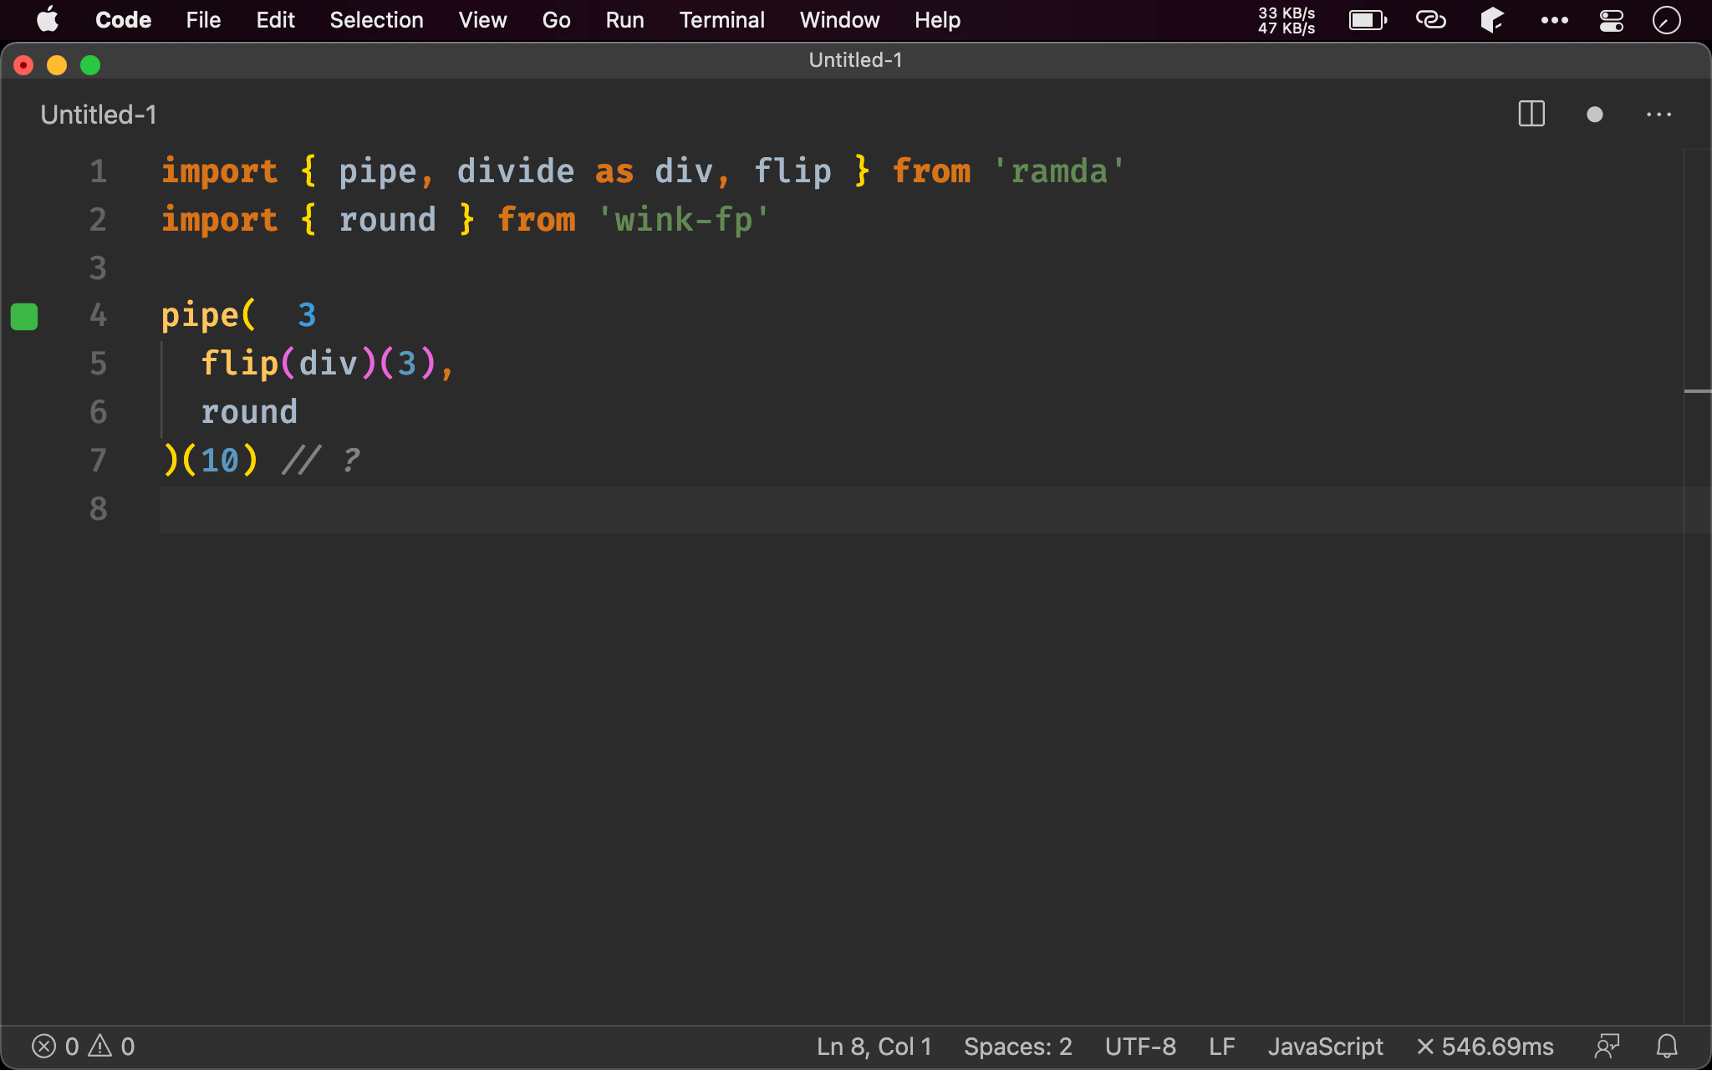Click the 546.69ms Quokka timing indicator

click(x=1485, y=1047)
